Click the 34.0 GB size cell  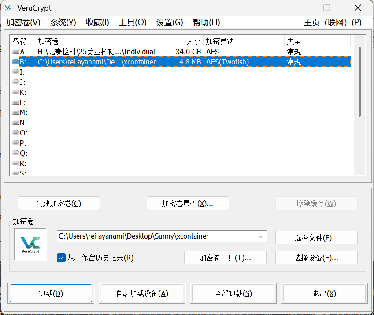point(188,52)
